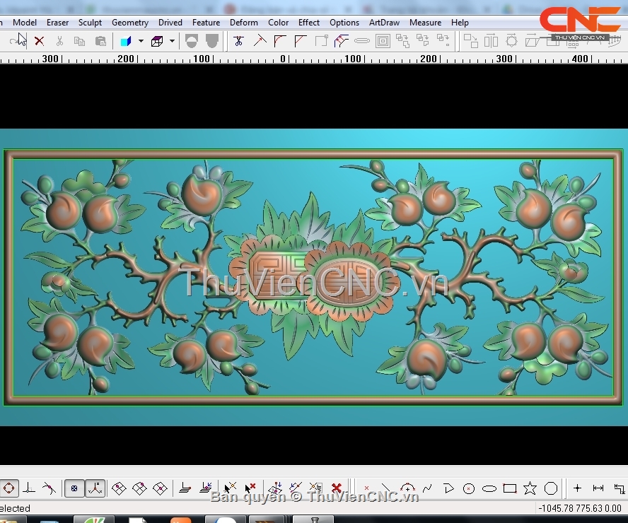The image size is (628, 523).
Task: Choose the ellipse drawing tool
Action: (489, 488)
